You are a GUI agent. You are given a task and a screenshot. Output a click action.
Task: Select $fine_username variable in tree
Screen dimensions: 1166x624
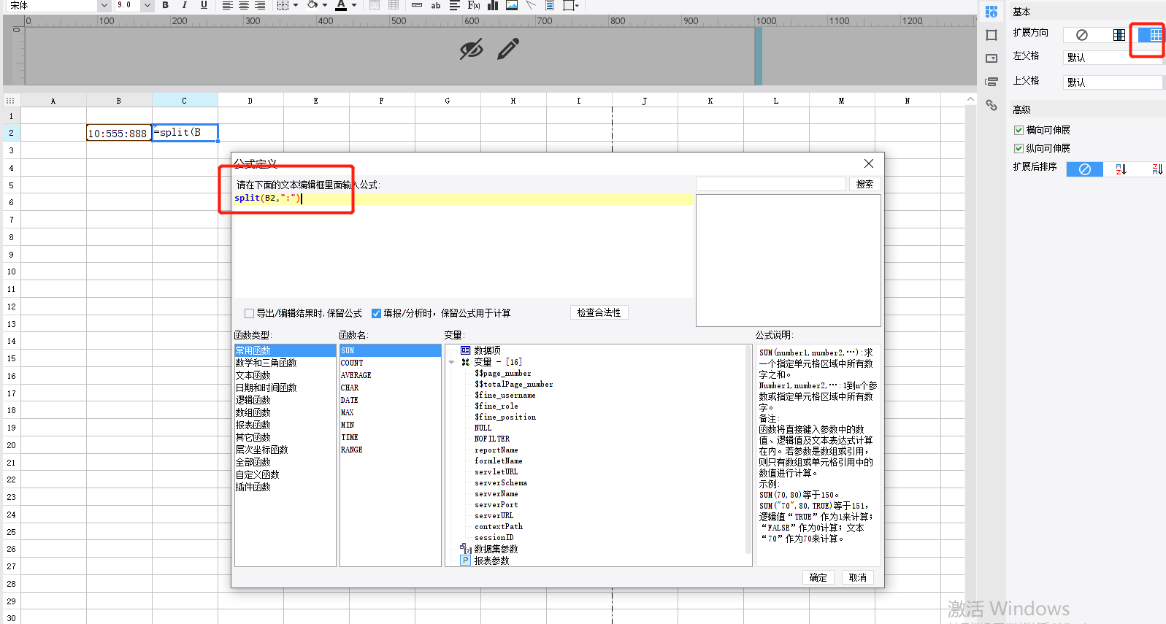tap(505, 396)
